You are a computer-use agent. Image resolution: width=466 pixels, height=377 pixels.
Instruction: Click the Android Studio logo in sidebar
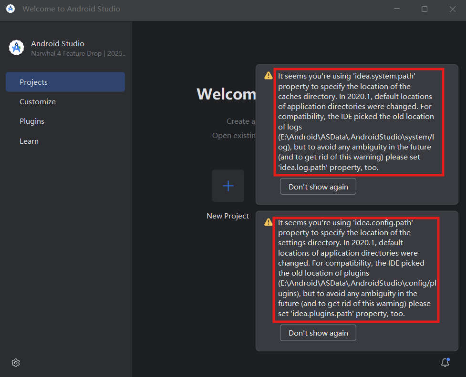(x=16, y=48)
